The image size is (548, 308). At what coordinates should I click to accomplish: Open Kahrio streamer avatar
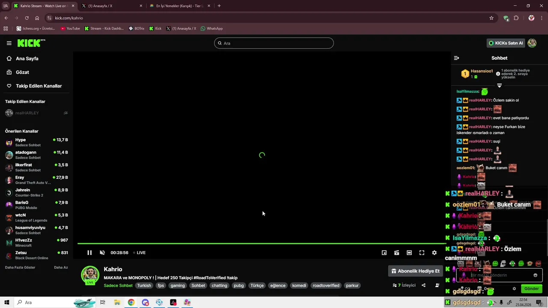(x=90, y=275)
